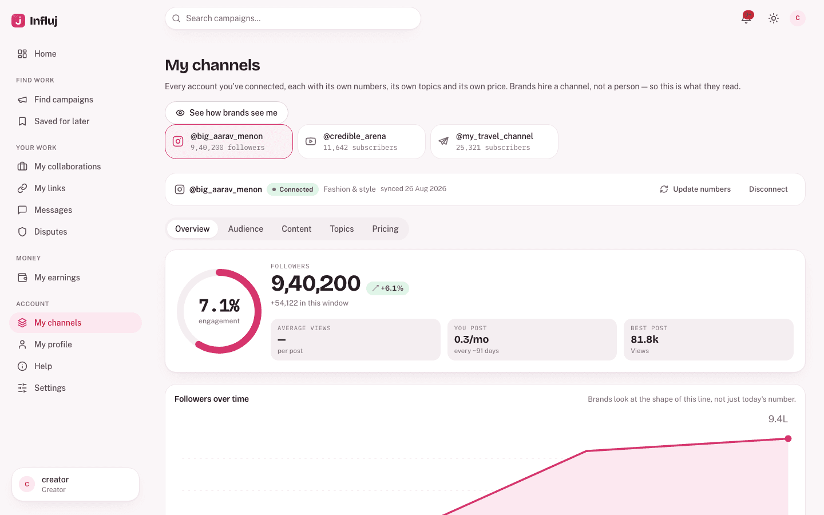Click See how brands see me button
Screen dimensions: 824x515
227,113
